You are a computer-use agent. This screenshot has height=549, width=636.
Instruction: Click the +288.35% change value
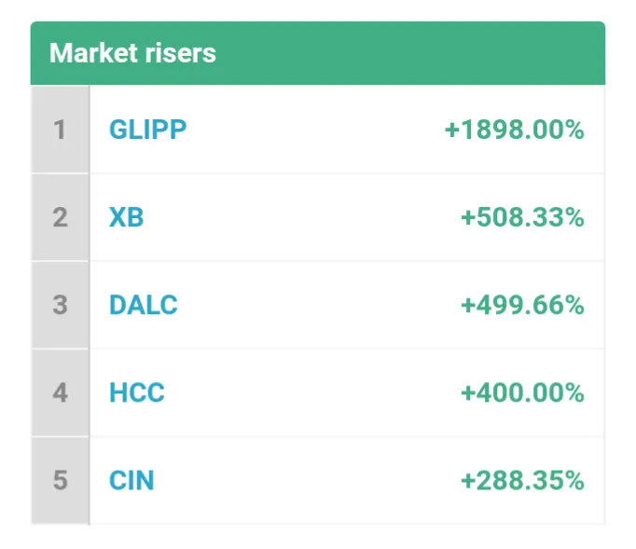tap(522, 480)
